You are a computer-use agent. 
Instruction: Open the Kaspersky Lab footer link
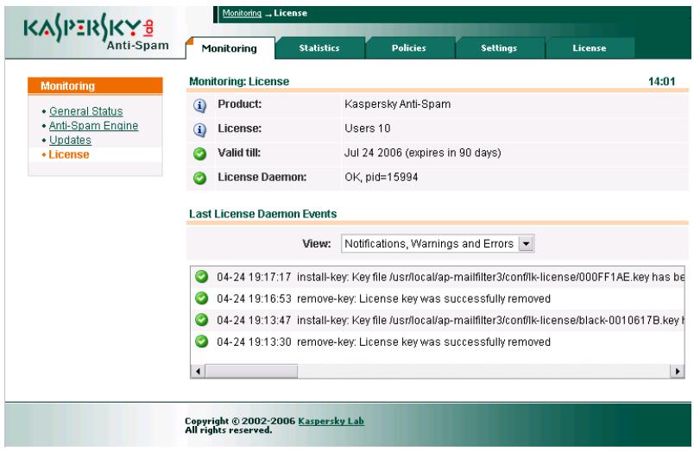[331, 421]
